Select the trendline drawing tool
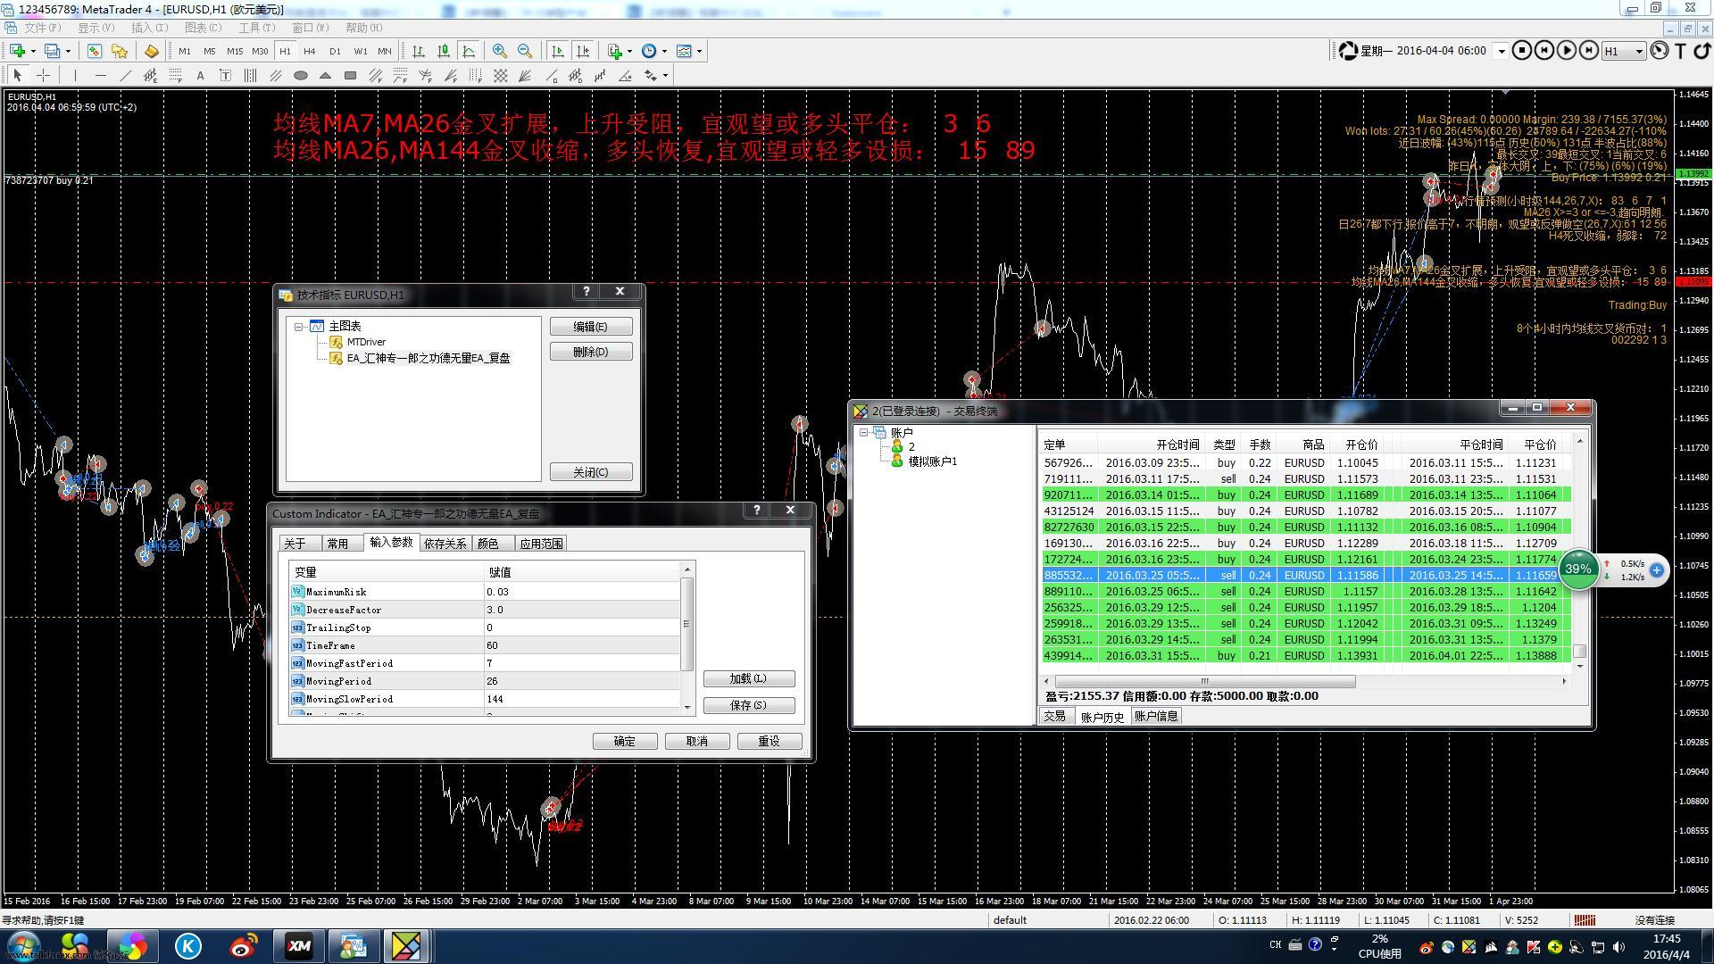1714x964 pixels. pos(126,75)
